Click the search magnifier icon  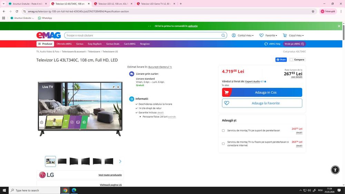click(223, 35)
